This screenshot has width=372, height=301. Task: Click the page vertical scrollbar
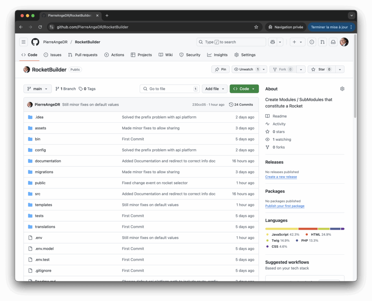355,76
